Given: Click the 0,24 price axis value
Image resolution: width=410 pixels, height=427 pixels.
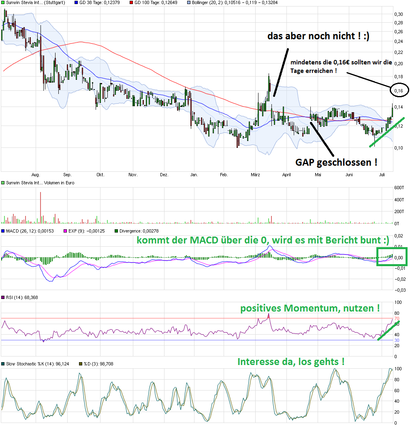Looking at the screenshot, I should click(x=399, y=42).
